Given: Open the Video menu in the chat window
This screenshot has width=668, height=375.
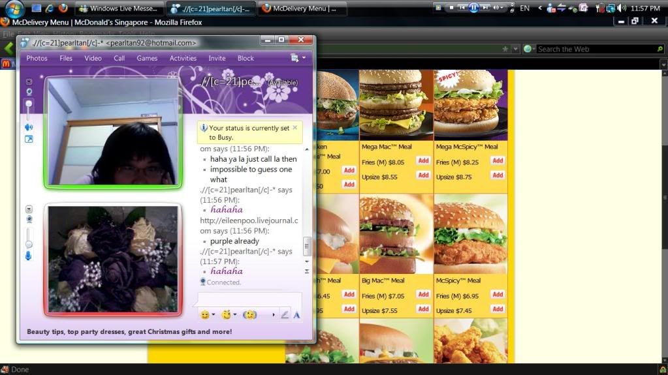Looking at the screenshot, I should coord(93,58).
